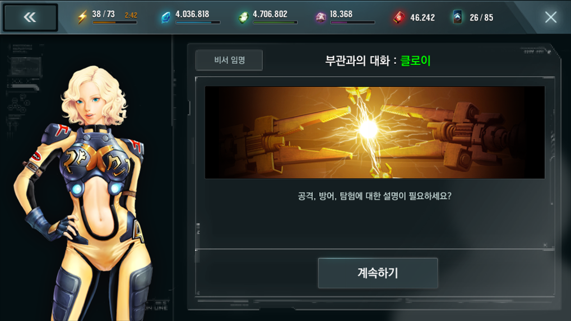The image size is (571, 321).
Task: Click the energy timer 2:42
Action: [131, 15]
